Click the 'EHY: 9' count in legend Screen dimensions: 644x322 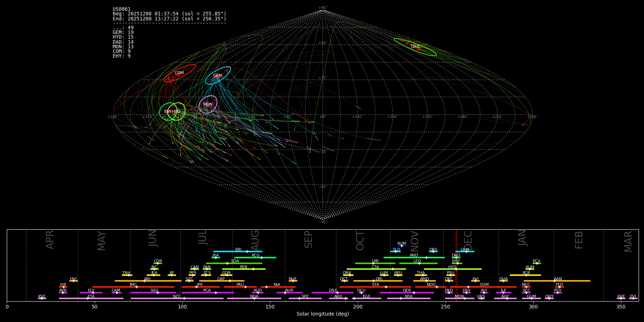pyautogui.click(x=122, y=56)
